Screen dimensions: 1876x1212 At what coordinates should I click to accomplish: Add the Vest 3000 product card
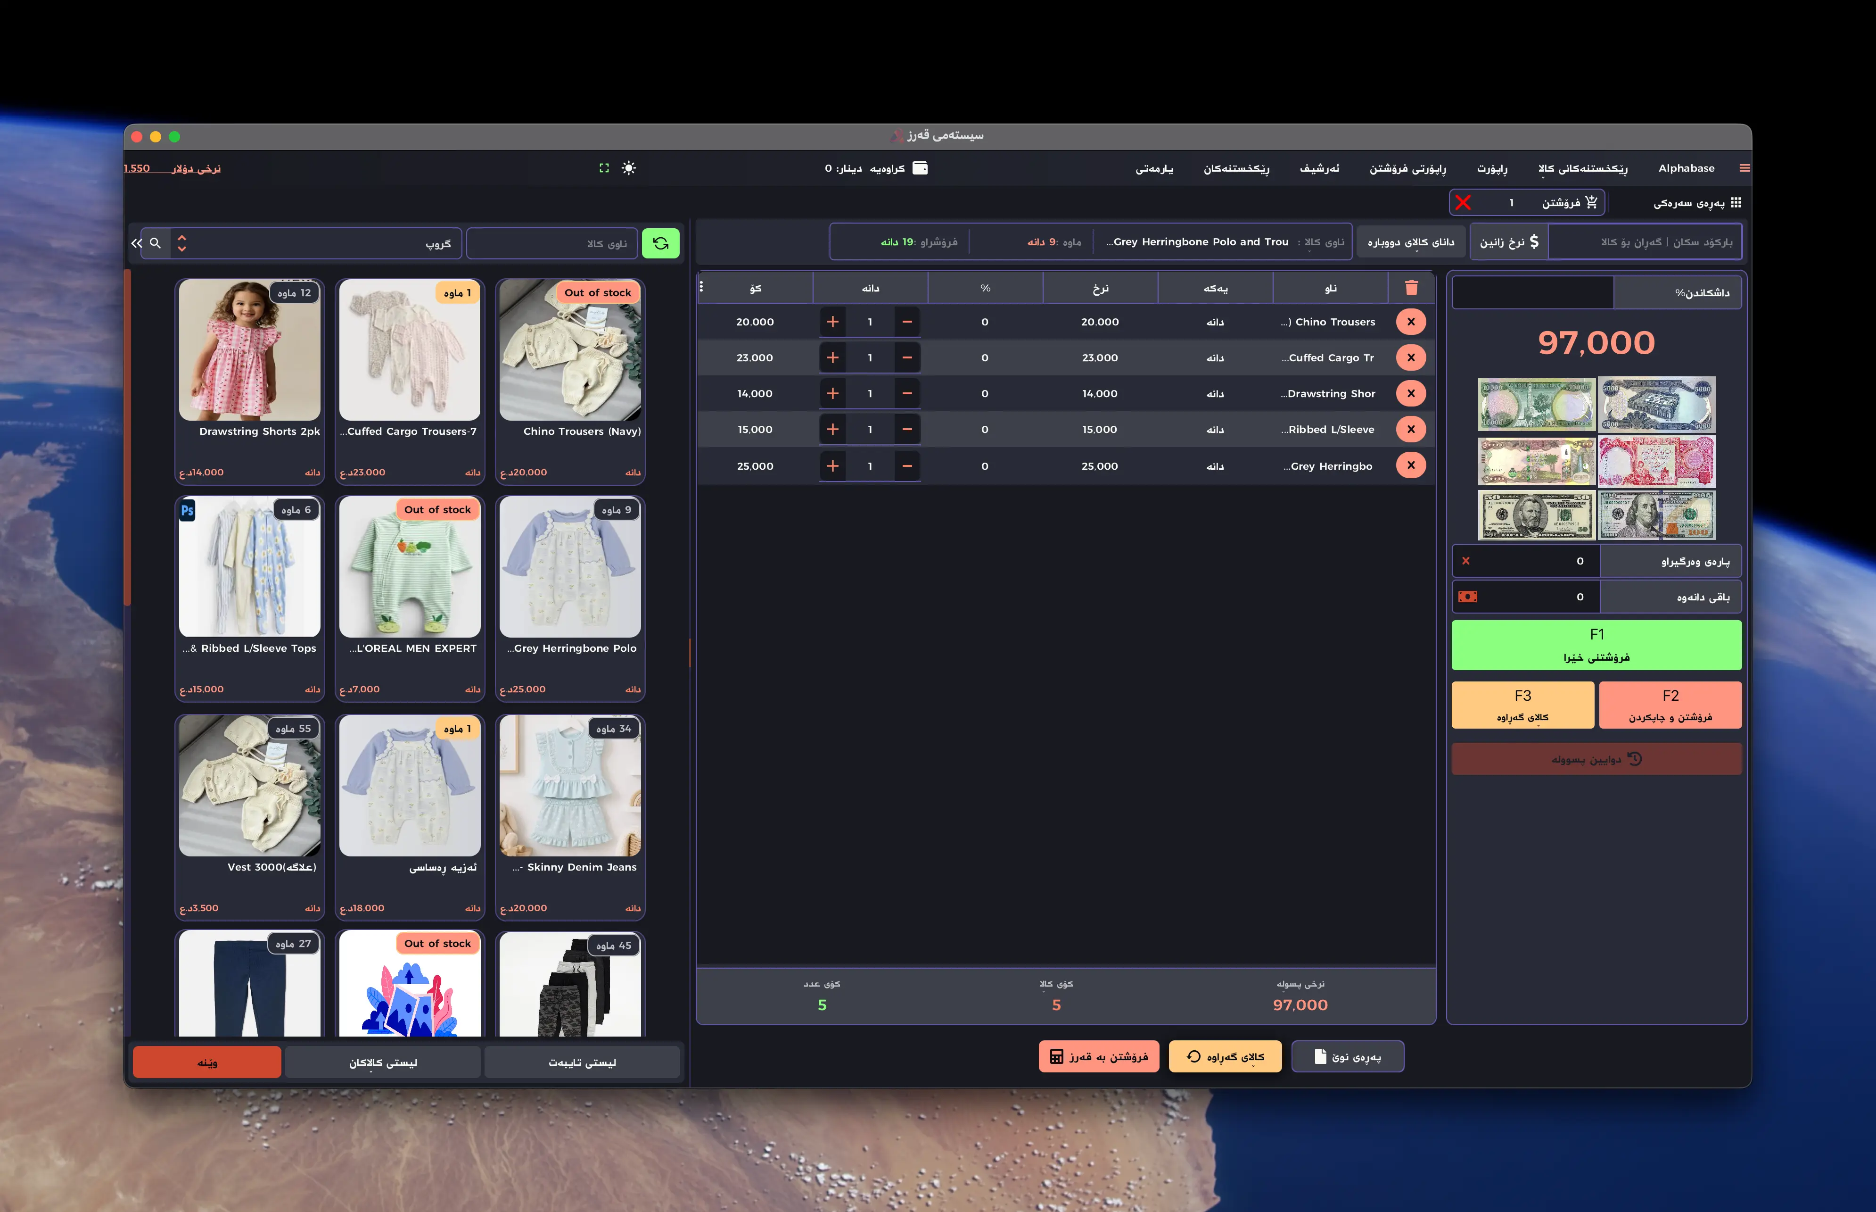(249, 817)
